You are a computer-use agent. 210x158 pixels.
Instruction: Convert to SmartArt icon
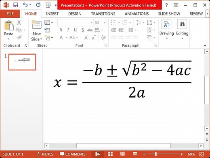[x=151, y=38]
